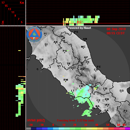Screen dimensions: 130x130
Task: Click the FI city label on map
Action: [x=45, y=34]
